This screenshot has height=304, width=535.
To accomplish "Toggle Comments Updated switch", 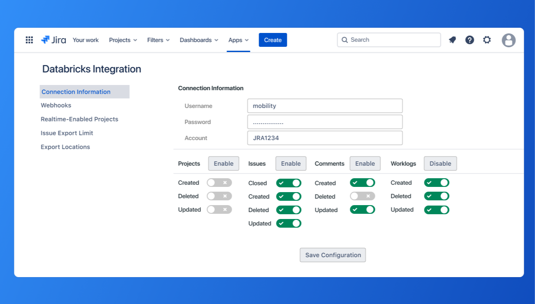I will tap(362, 209).
